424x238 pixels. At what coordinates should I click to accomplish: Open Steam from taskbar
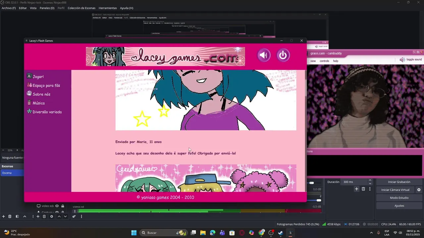point(281,233)
